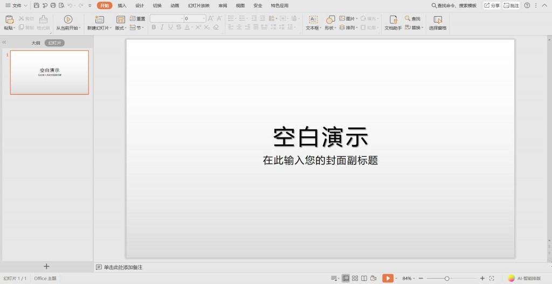Click the Subscript X₂ icon
This screenshot has width=552, height=284.
coord(207,27)
